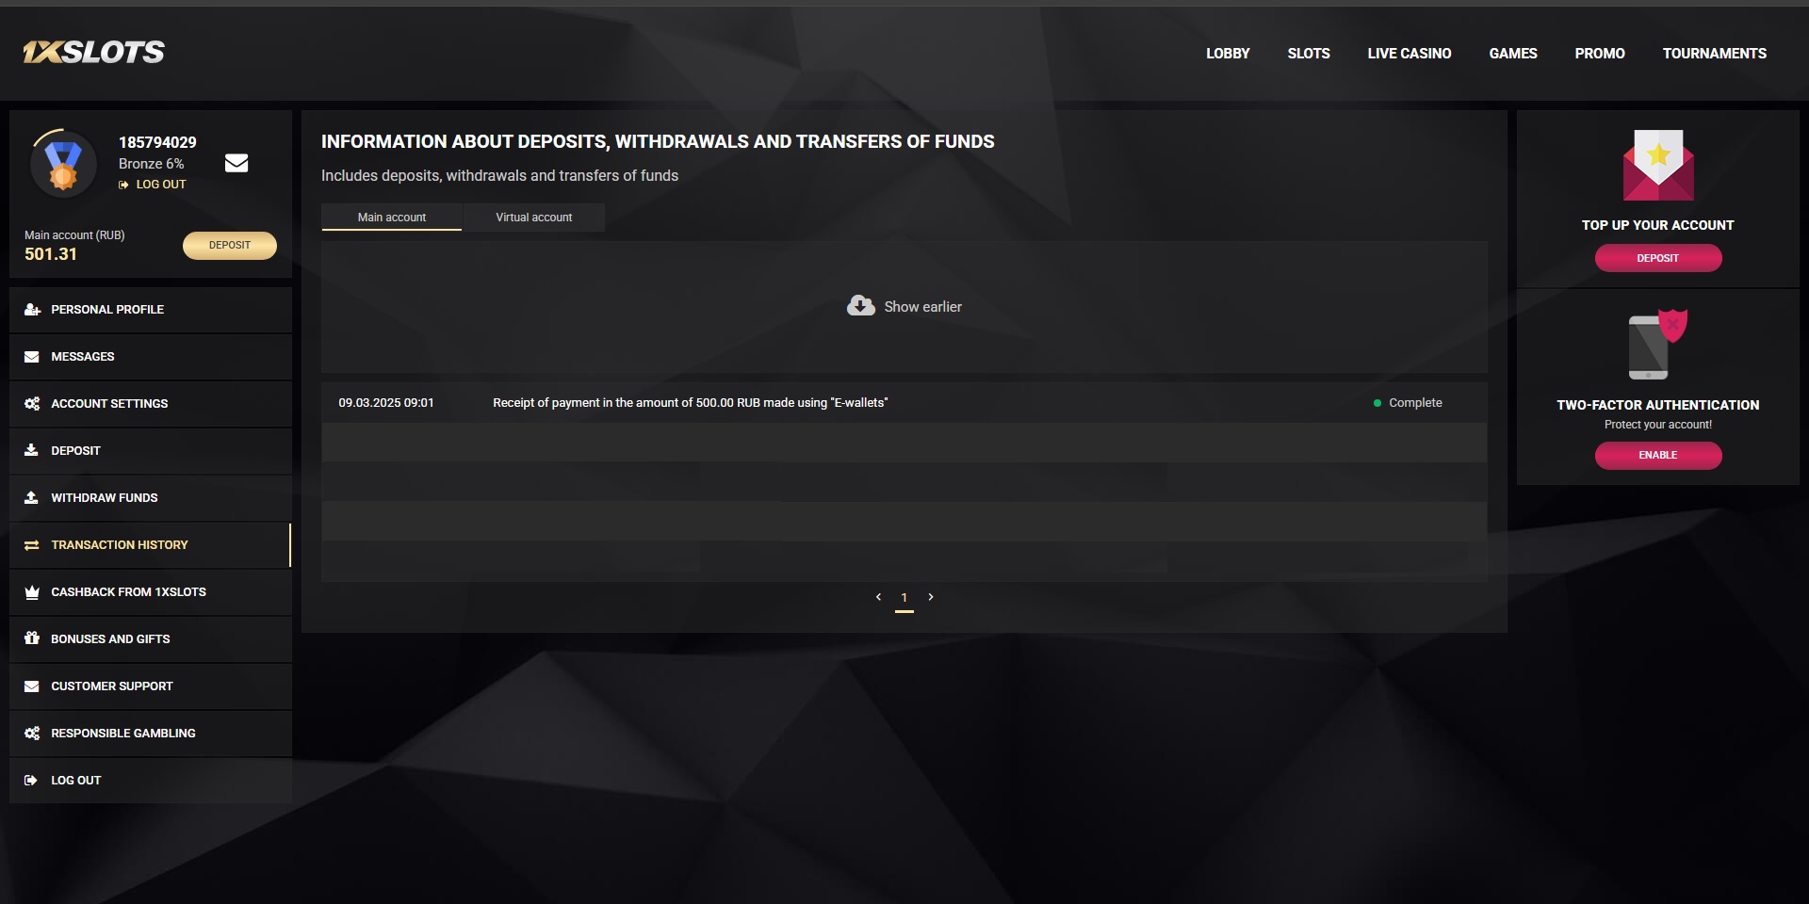Go to next page with right chevron
The image size is (1809, 904).
coord(931,597)
